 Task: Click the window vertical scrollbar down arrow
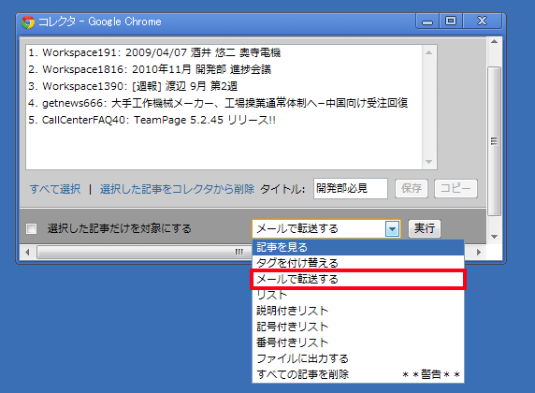point(494,237)
